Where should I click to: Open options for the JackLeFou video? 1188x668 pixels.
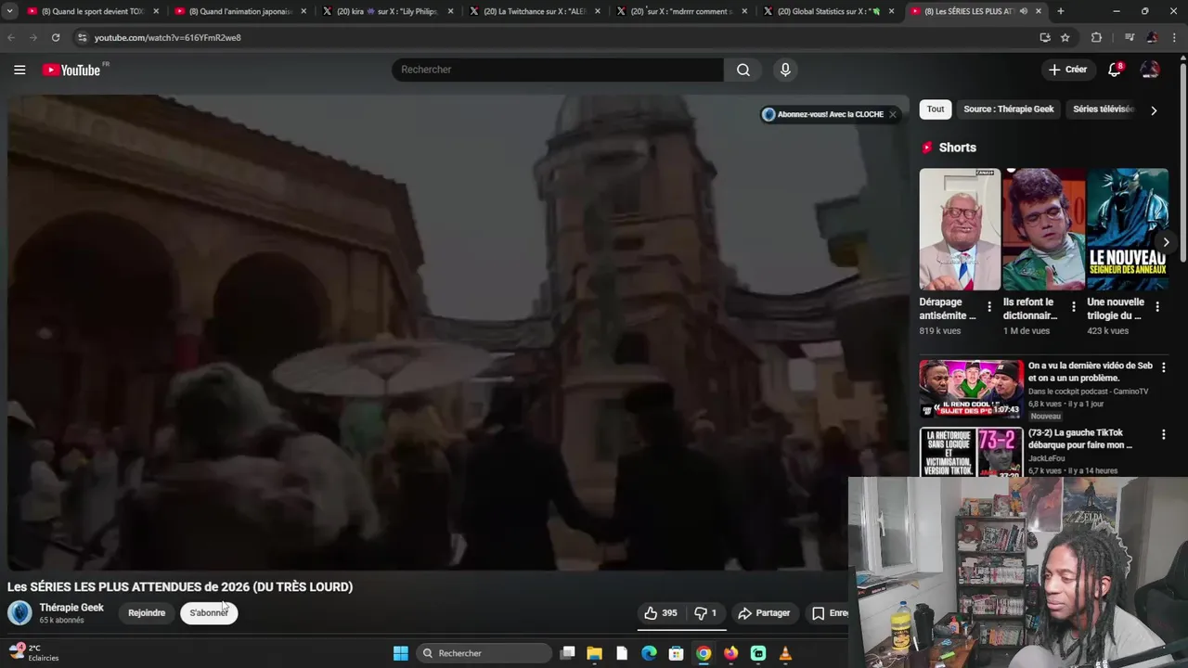click(x=1163, y=434)
